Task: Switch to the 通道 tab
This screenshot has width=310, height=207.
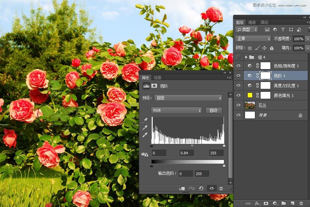Action: tap(252, 22)
